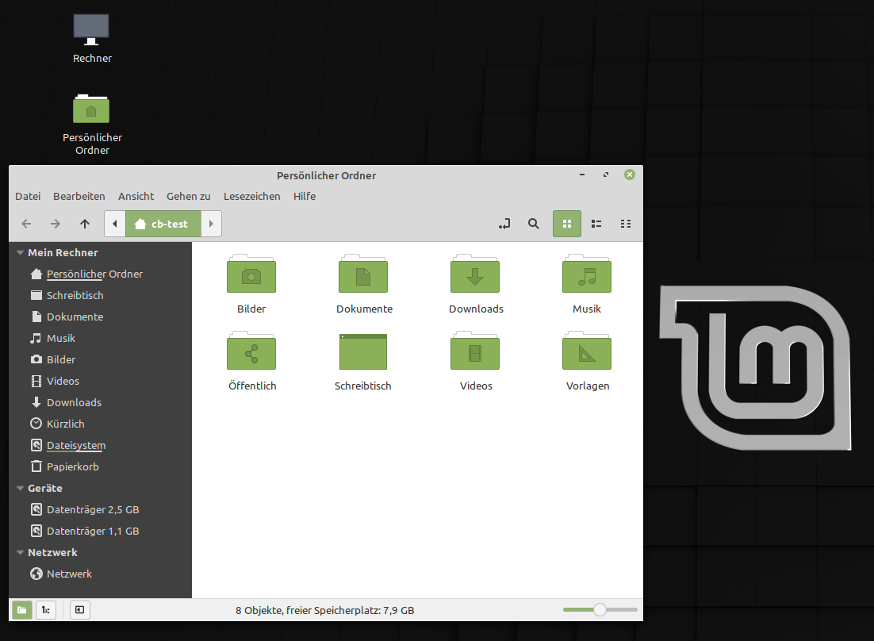The width and height of the screenshot is (874, 641).
Task: Select Datenträger 2,5 GB device
Action: pyautogui.click(x=101, y=509)
